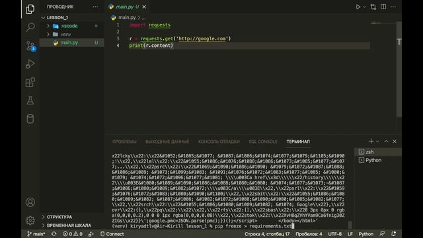423x238 pixels.
Task: Open Source Control view with badge
Action: point(30,46)
